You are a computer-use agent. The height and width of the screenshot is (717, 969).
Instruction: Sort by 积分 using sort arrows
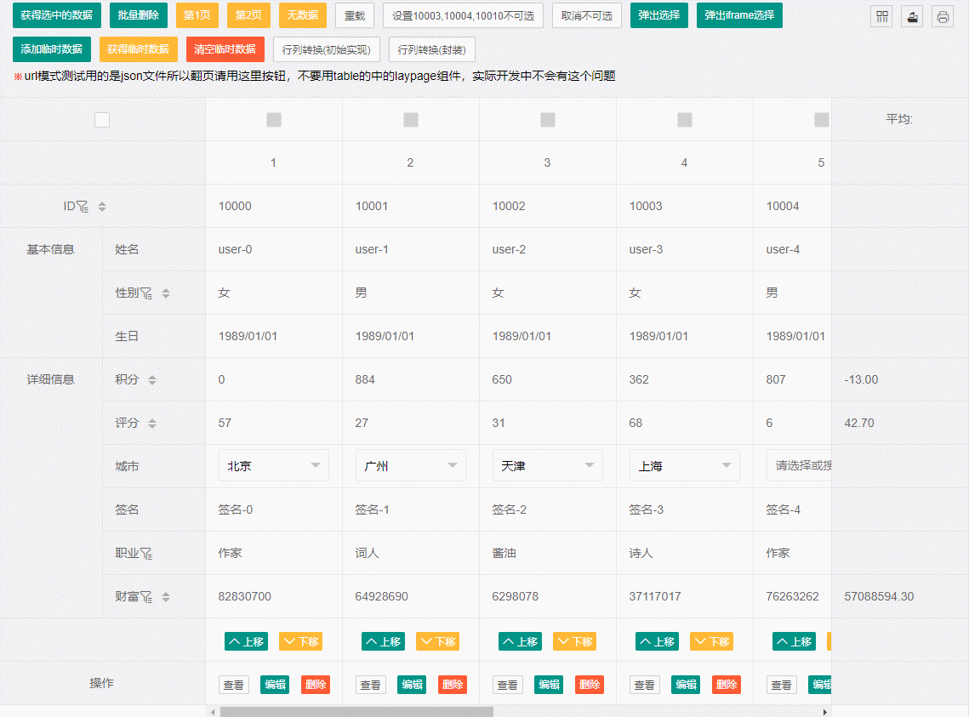point(152,380)
